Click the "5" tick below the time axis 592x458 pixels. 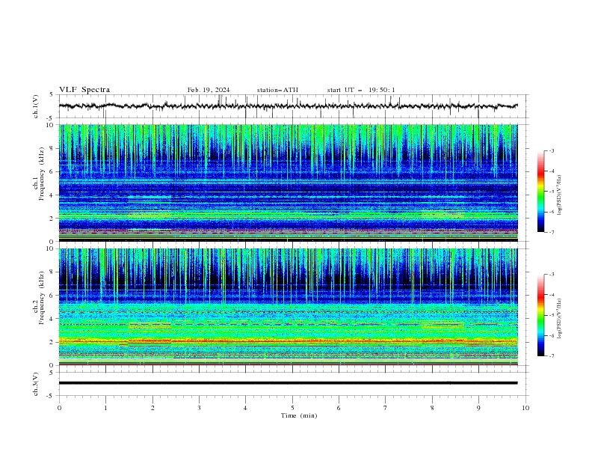[292, 408]
